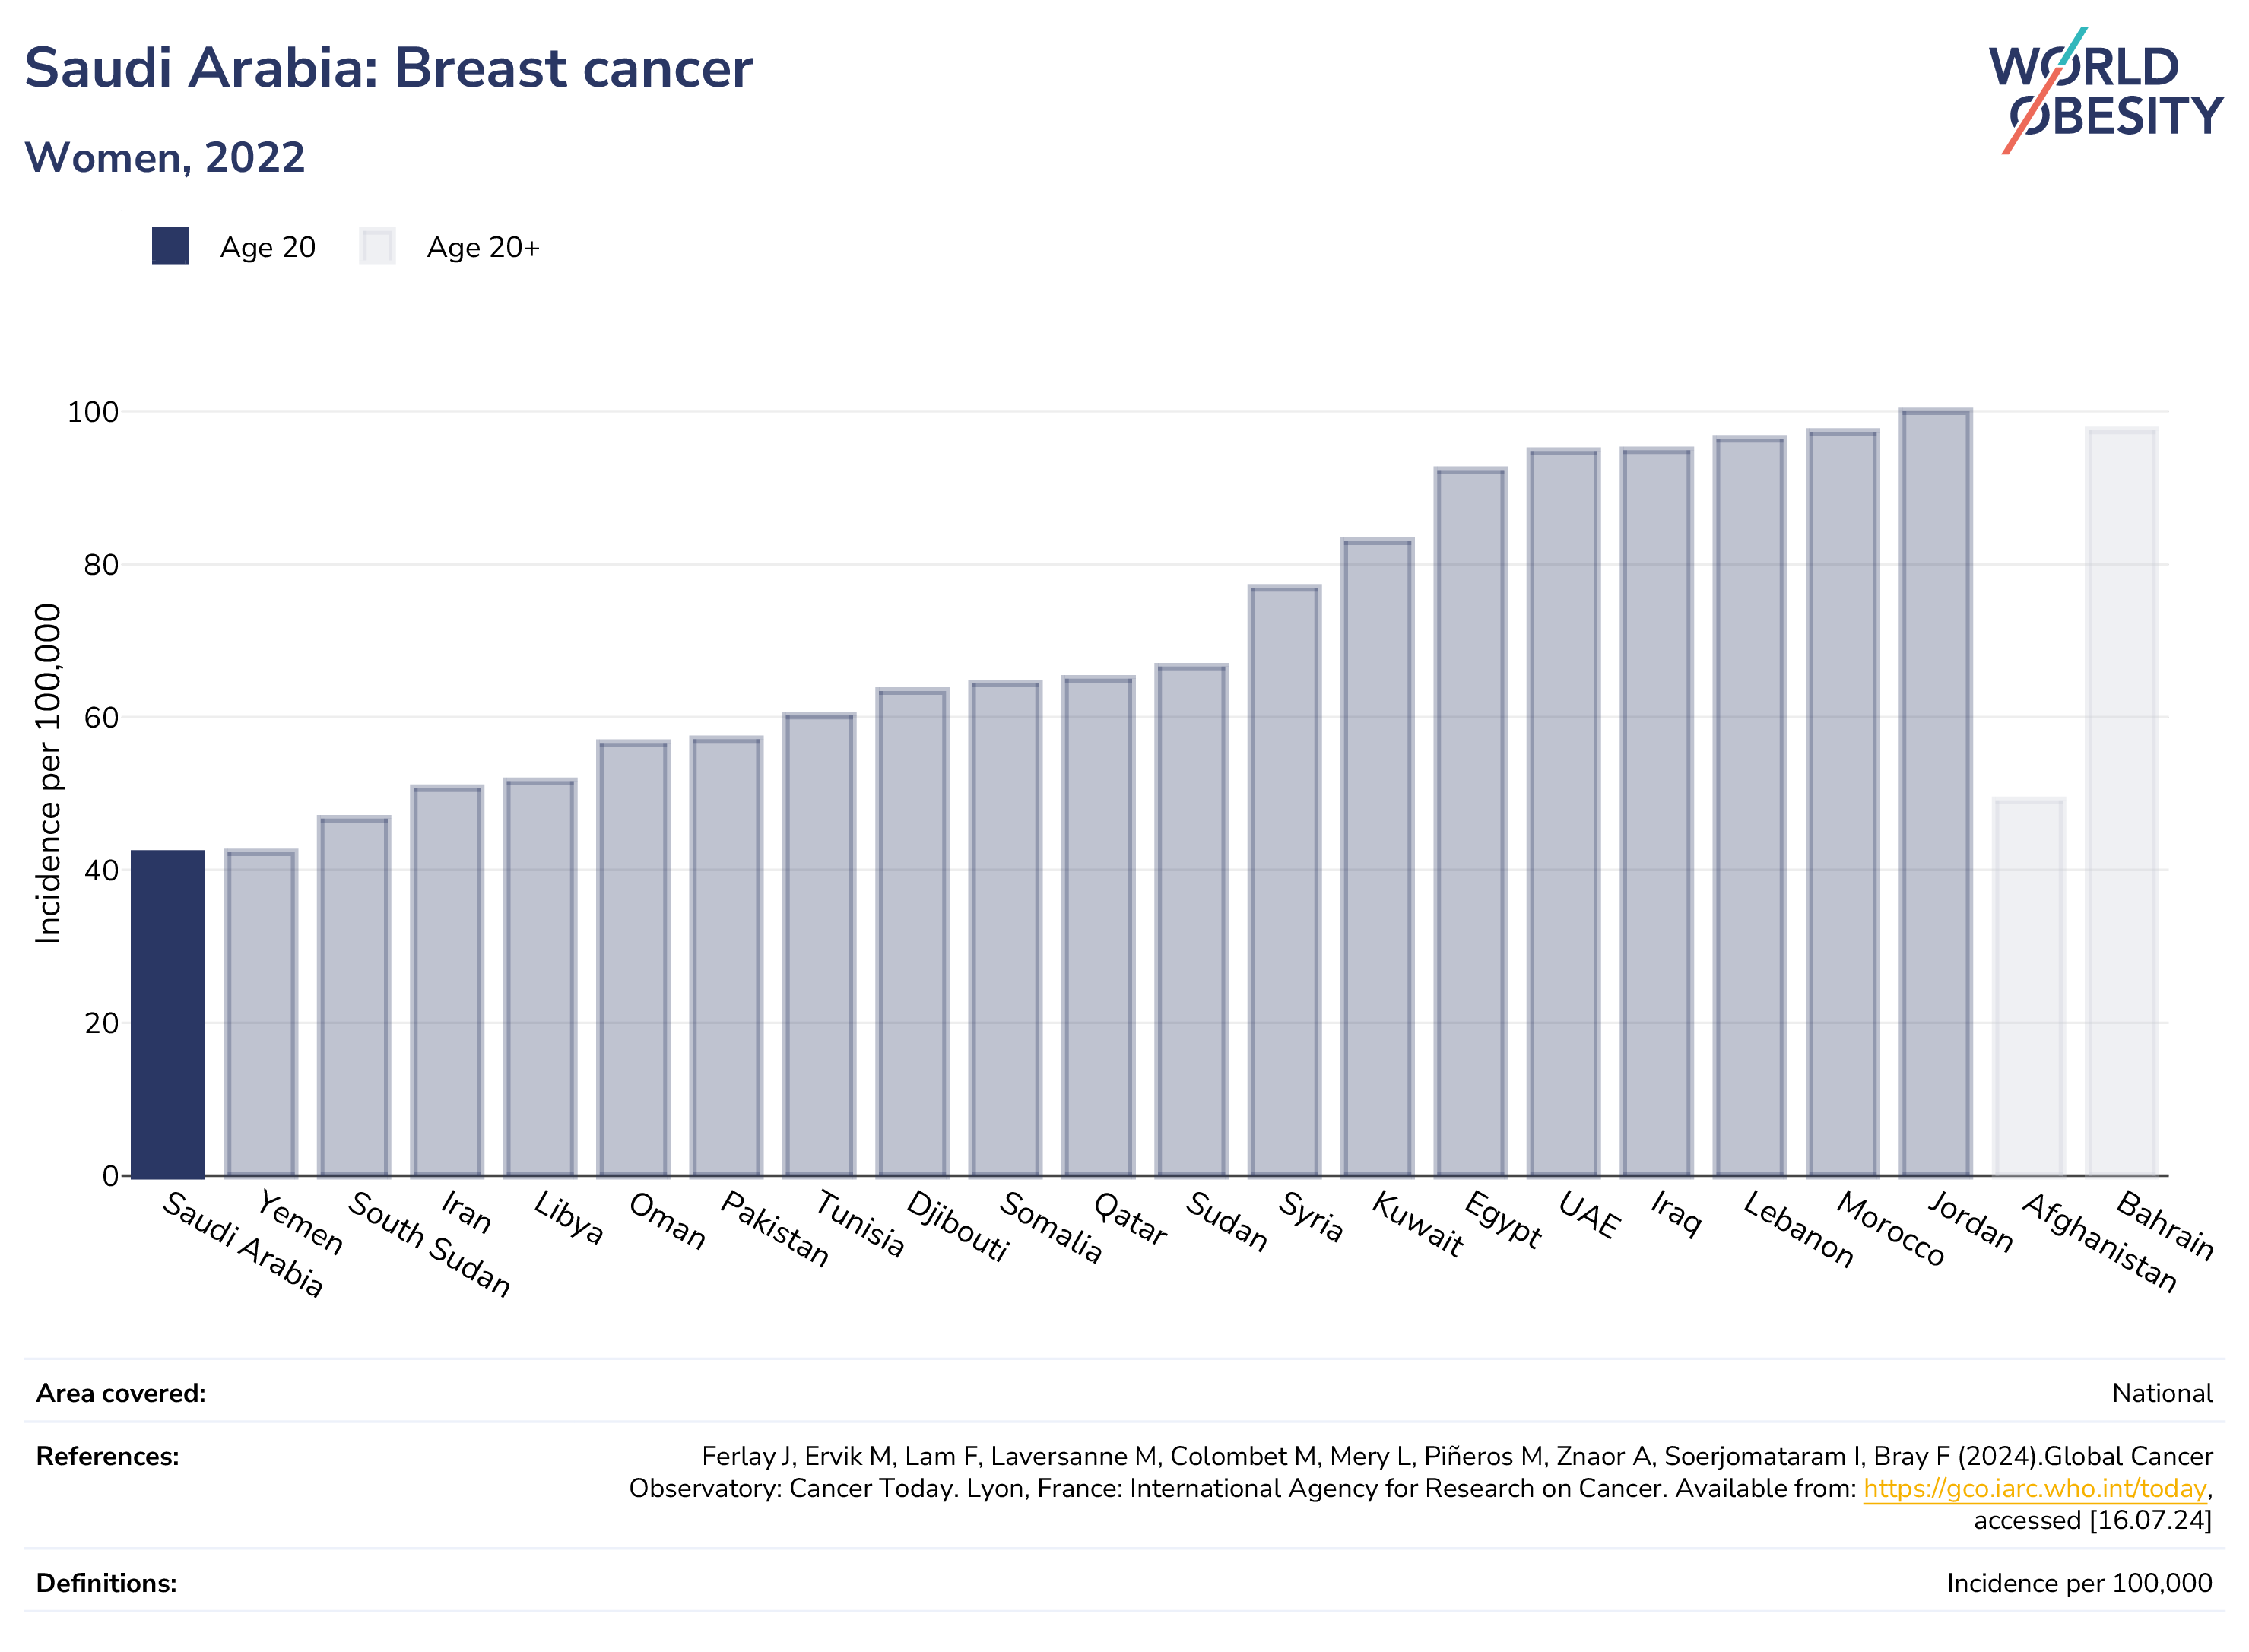Click the Morocco bar
The width and height of the screenshot is (2249, 1652).
pos(1842,803)
